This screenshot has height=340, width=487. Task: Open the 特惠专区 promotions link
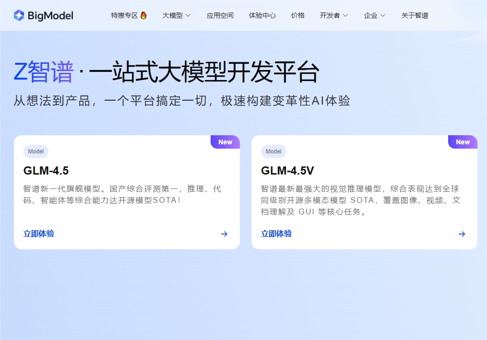coord(124,15)
